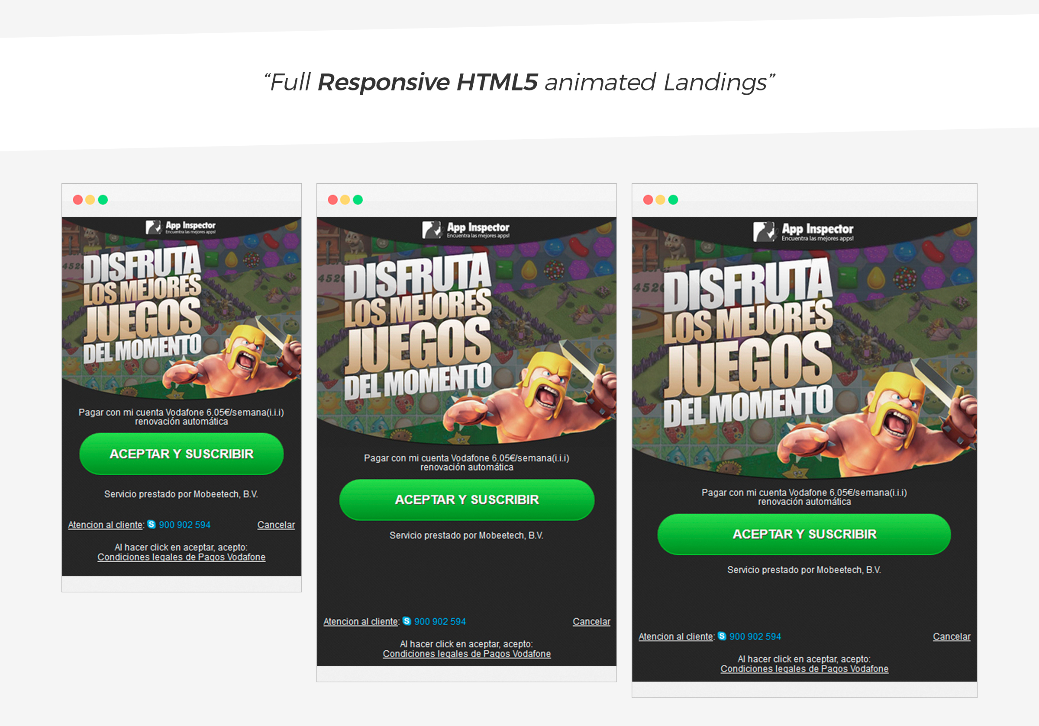Viewport: 1039px width, 726px height.
Task: Click Cancelar link in the right landing
Action: (952, 636)
